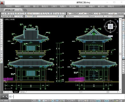
Task: Open the ViewCube dropdown arrow below compass
Action: pyautogui.click(x=117, y=33)
